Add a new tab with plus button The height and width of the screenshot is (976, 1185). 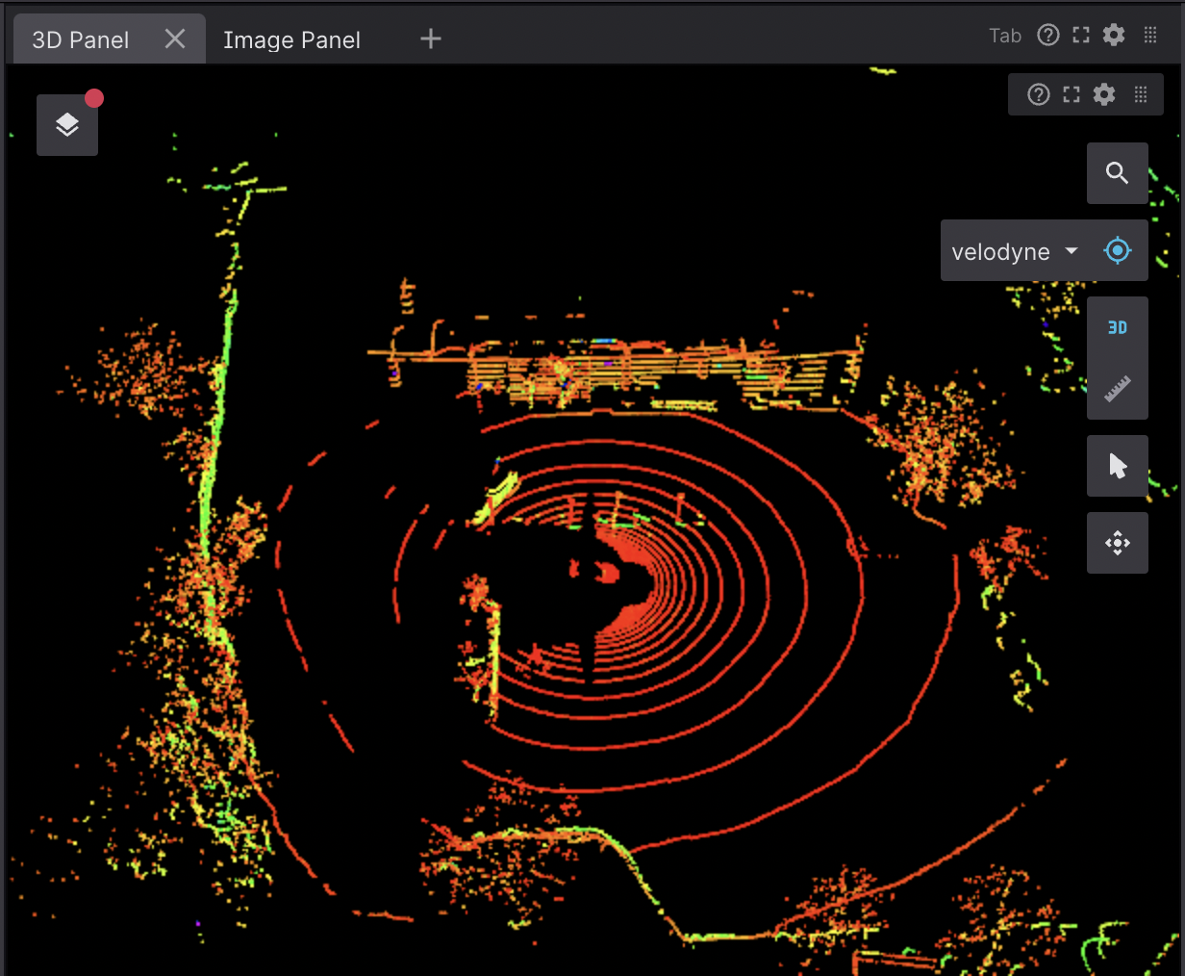pos(431,39)
